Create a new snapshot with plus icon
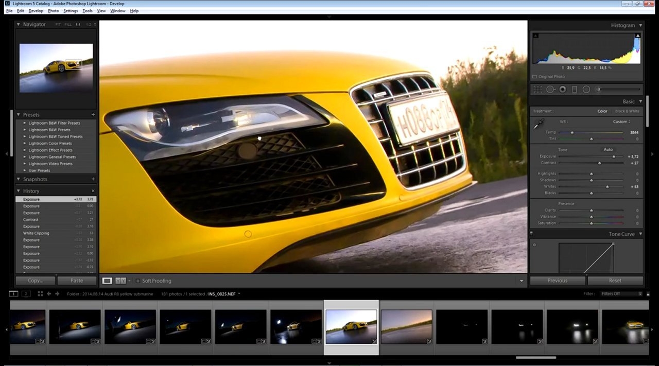The width and height of the screenshot is (659, 366). [93, 179]
